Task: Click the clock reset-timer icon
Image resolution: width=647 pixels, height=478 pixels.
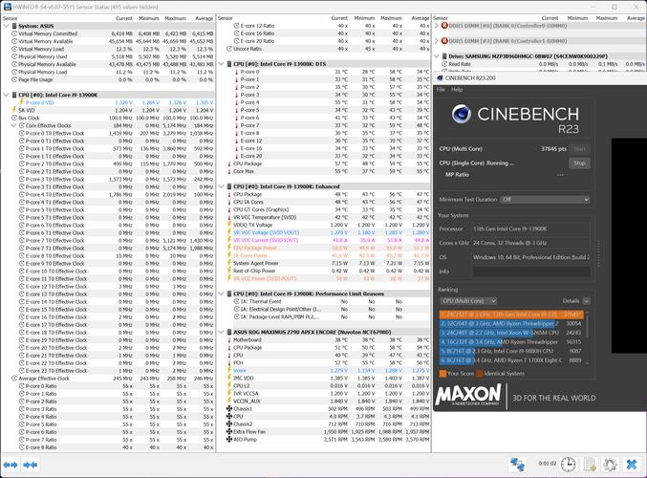Action: click(569, 465)
